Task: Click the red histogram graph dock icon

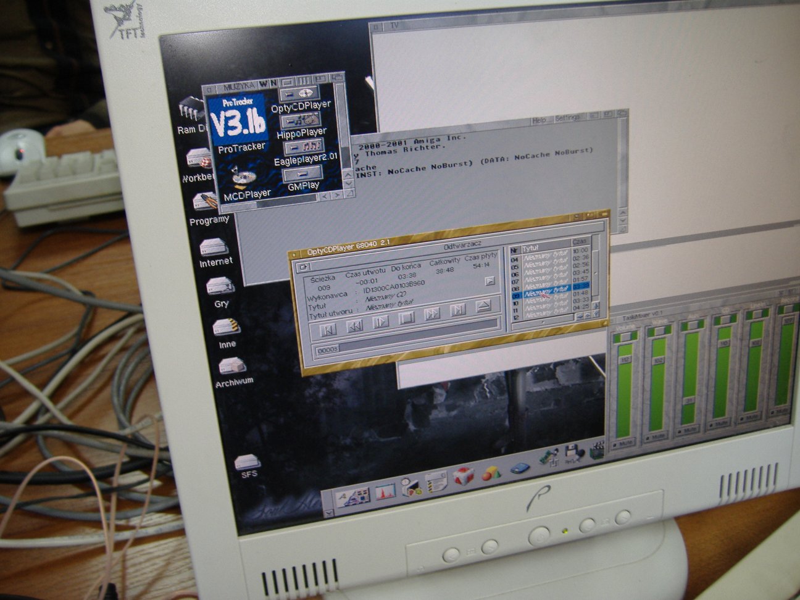Action: point(385,491)
